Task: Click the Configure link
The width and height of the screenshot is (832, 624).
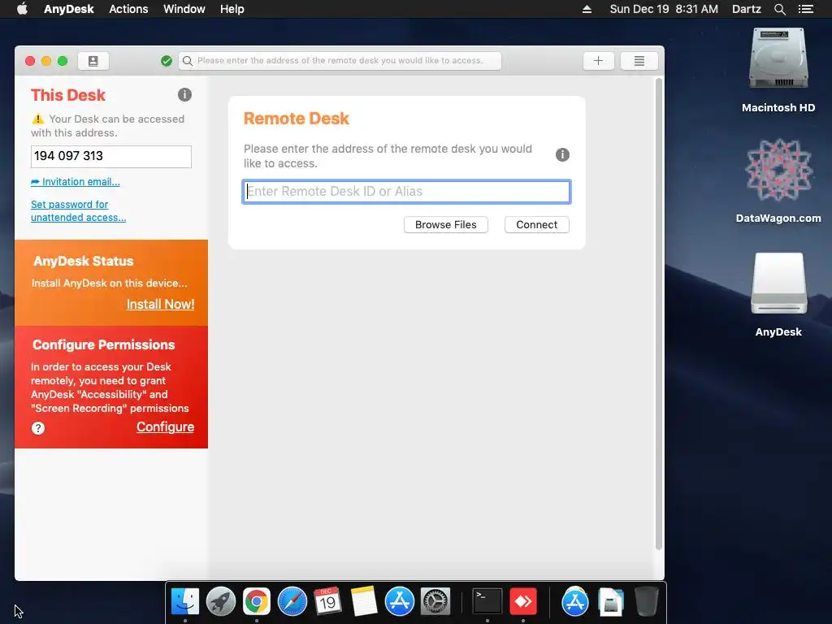Action: tap(165, 427)
